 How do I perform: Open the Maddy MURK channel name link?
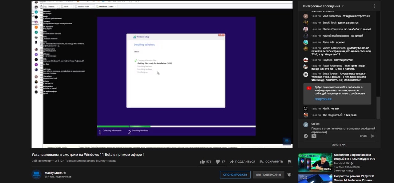[54, 173]
